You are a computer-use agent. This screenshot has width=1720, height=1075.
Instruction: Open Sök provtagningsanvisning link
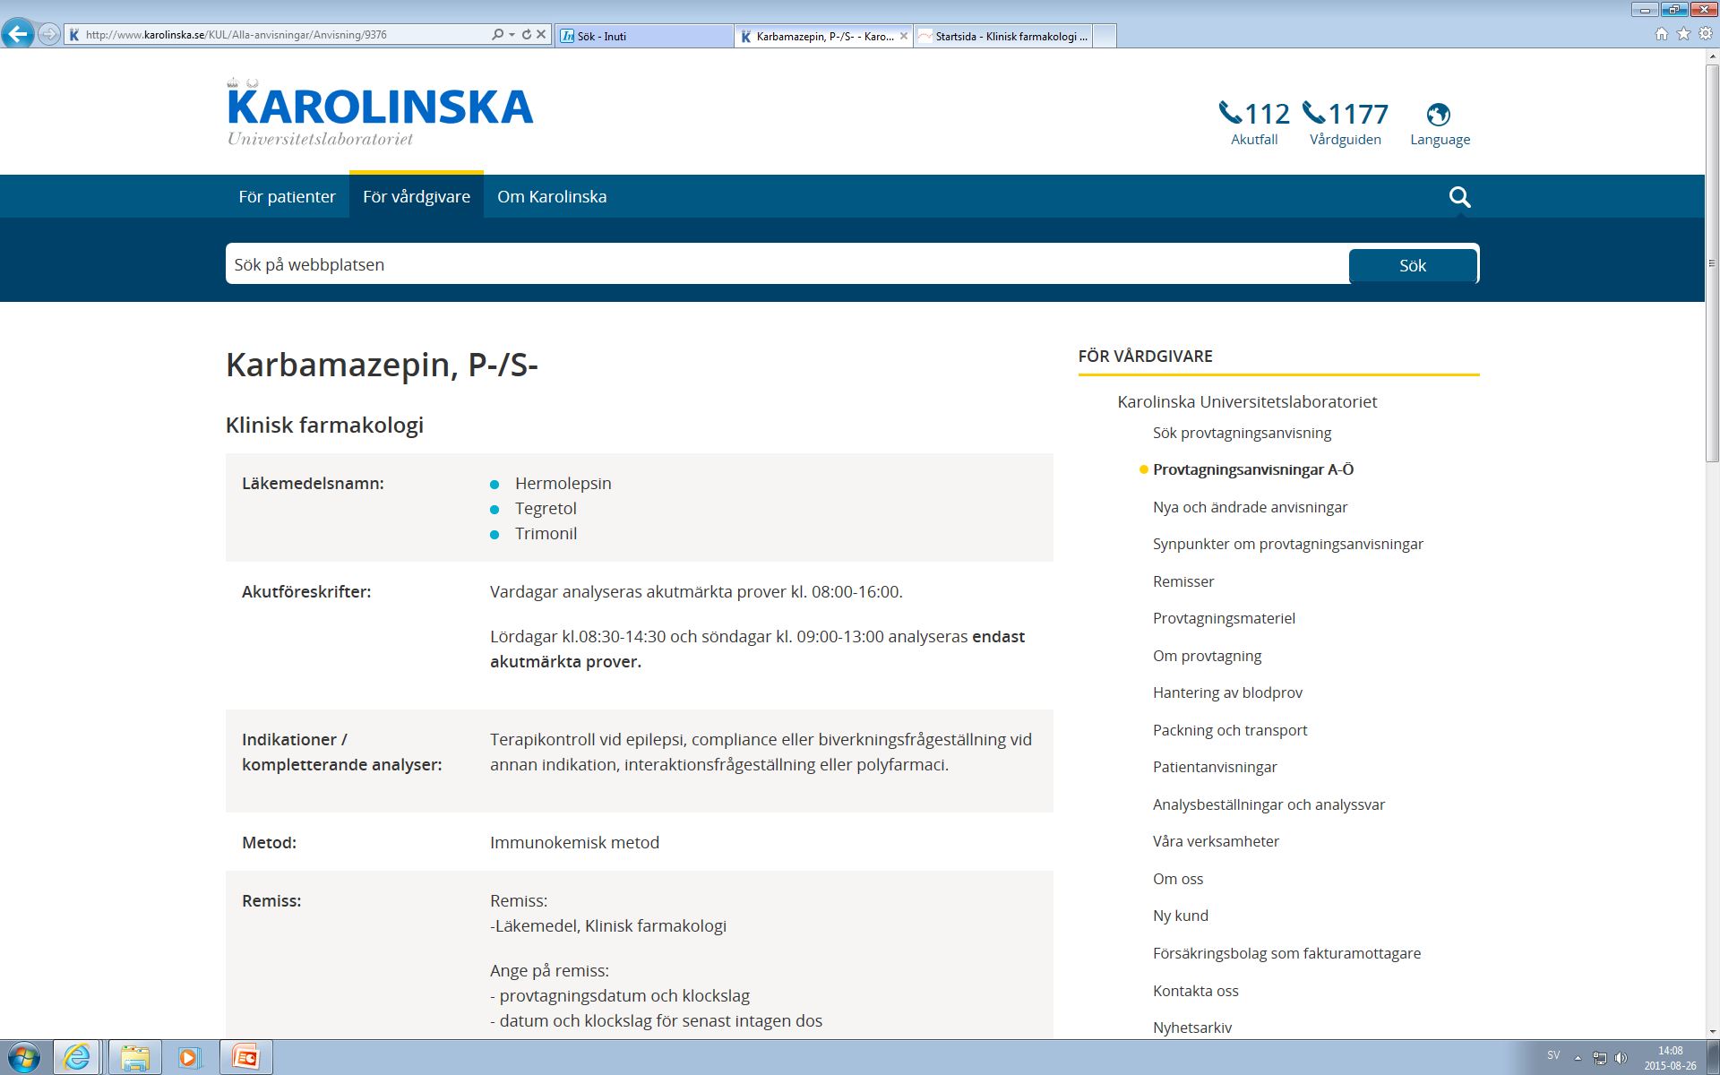tap(1242, 433)
